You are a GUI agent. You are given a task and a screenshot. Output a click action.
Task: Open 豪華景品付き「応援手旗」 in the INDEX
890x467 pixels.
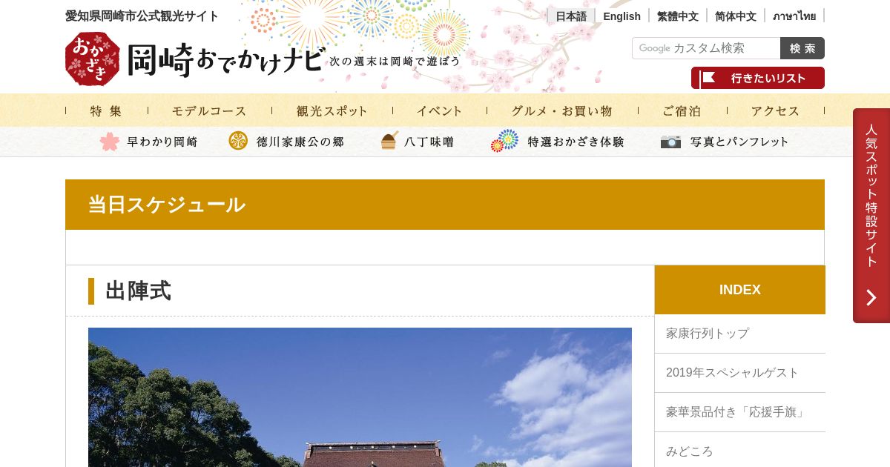[740, 412]
